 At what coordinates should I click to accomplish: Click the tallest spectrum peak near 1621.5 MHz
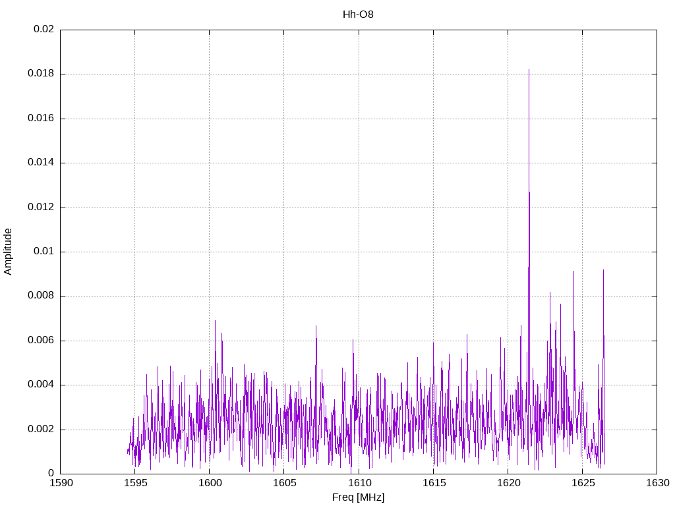[x=529, y=70]
